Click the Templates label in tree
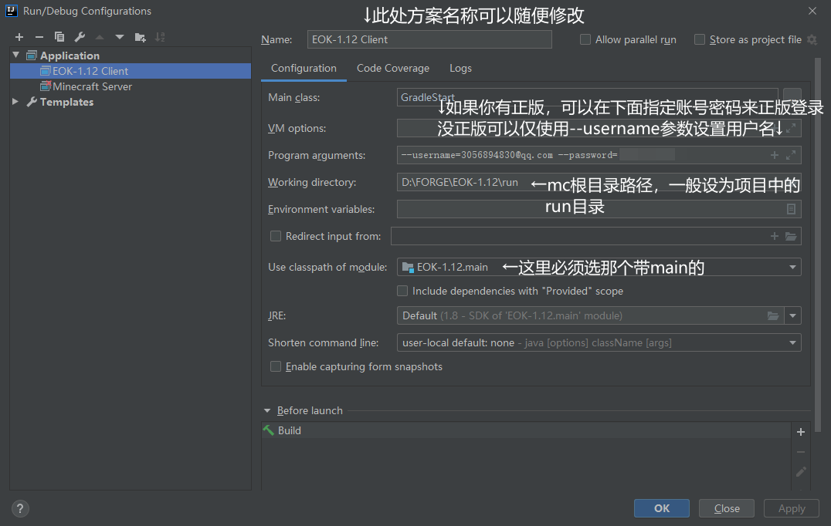Image resolution: width=831 pixels, height=526 pixels. coord(66,102)
